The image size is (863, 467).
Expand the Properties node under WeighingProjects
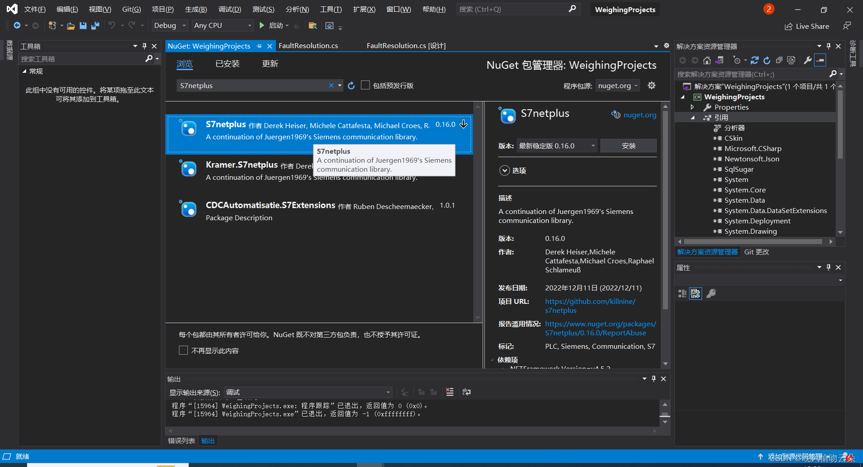tap(693, 107)
